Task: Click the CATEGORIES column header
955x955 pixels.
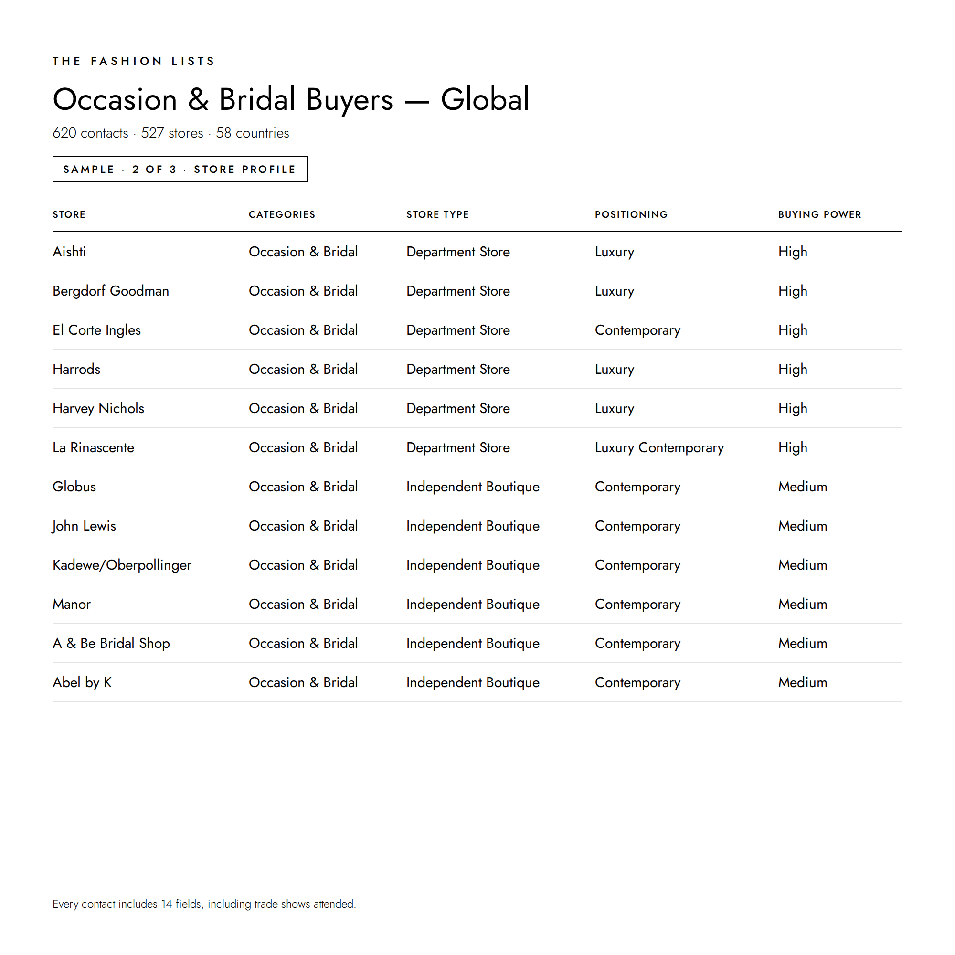Action: pyautogui.click(x=282, y=214)
